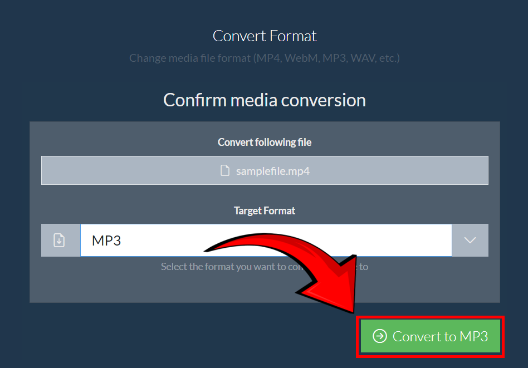Click the Target Format label
528x368 pixels.
(x=264, y=210)
